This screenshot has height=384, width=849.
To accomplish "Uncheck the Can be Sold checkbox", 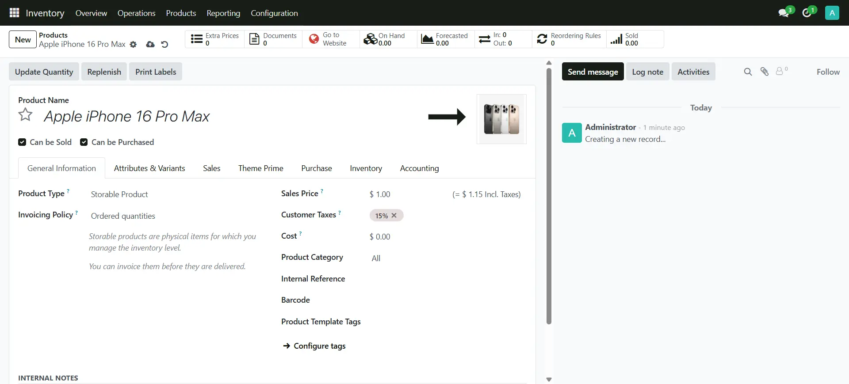I will [x=22, y=142].
